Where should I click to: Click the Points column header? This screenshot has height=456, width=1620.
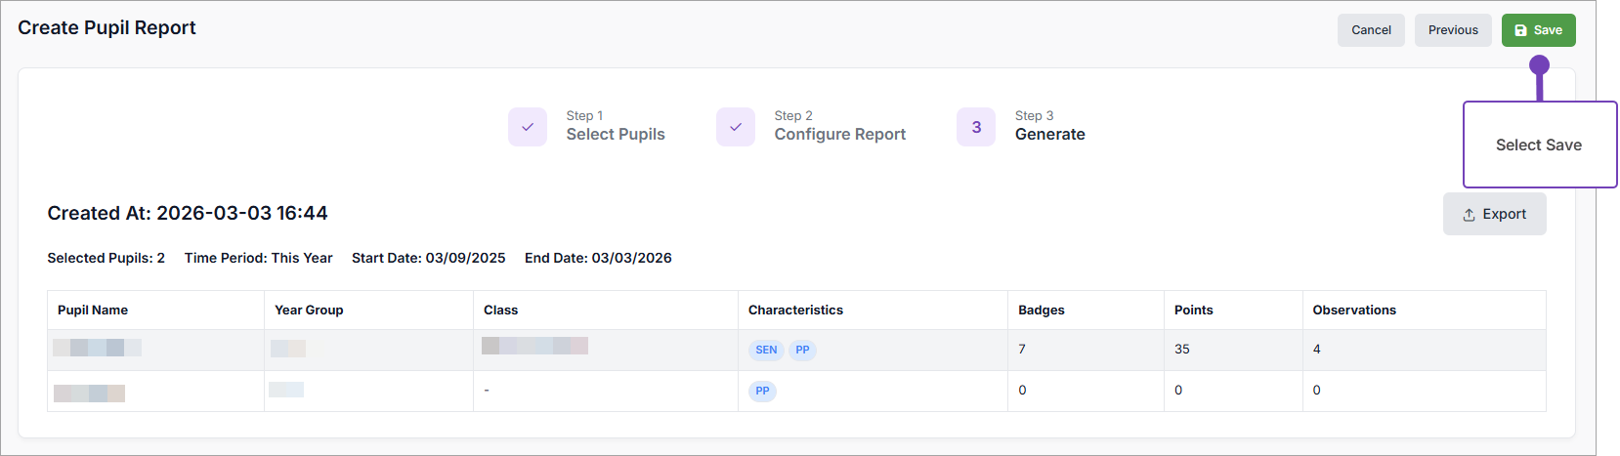pos(1193,310)
